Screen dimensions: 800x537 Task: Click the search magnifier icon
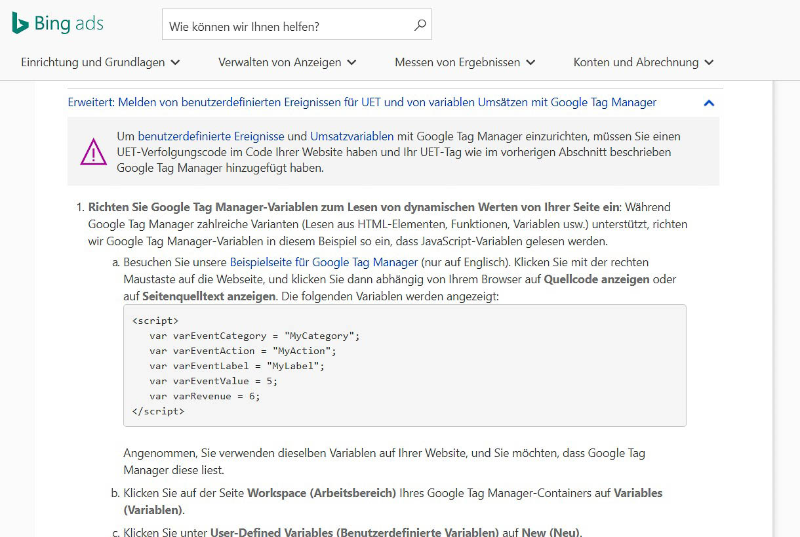[420, 26]
